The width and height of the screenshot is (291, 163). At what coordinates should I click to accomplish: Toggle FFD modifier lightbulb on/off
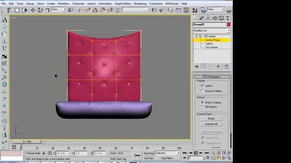pyautogui.click(x=196, y=36)
